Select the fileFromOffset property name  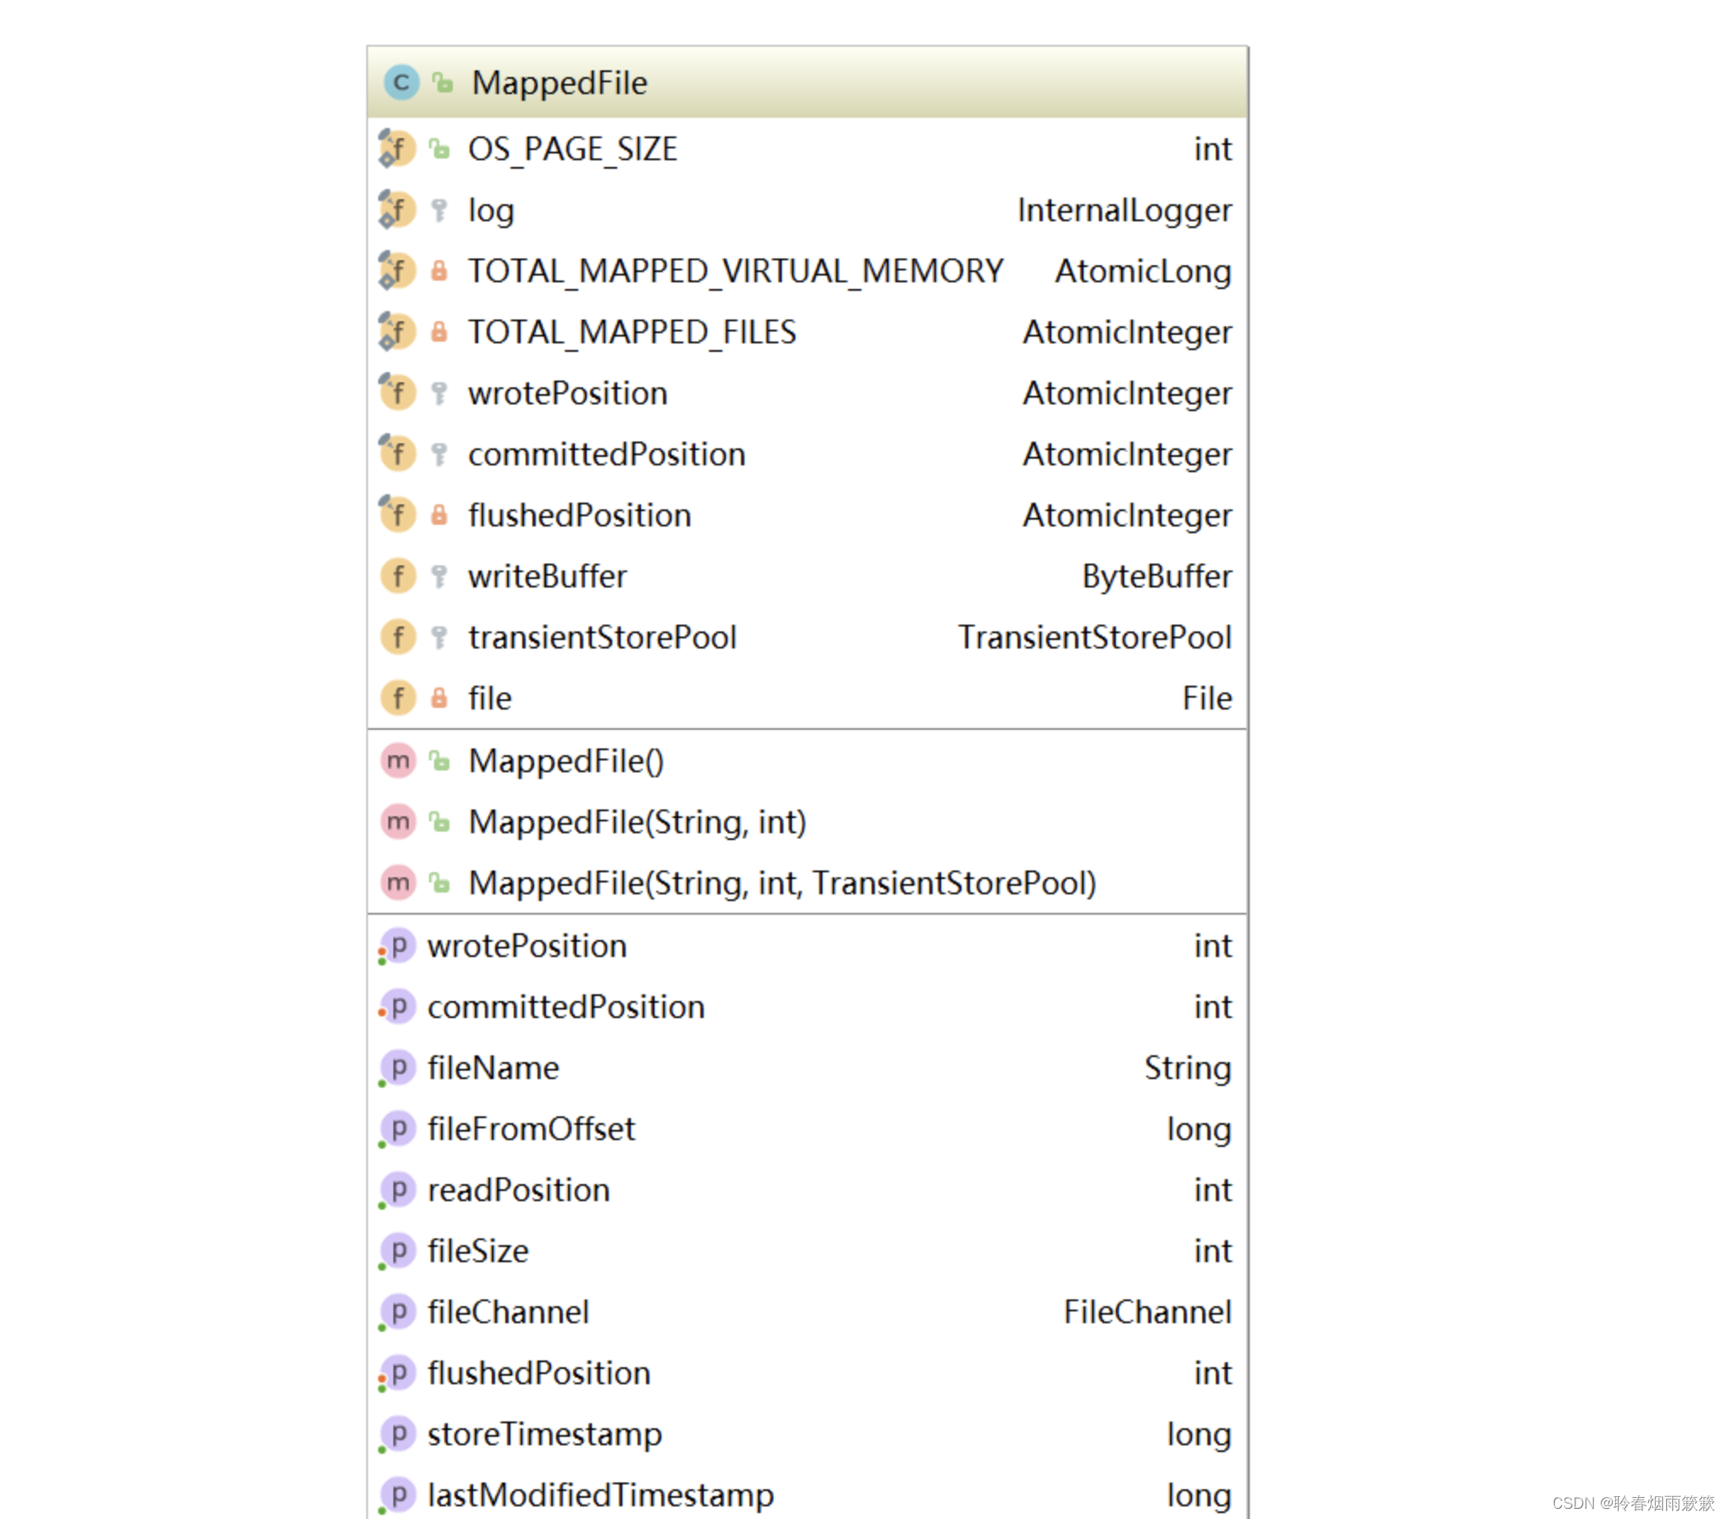[x=532, y=1129]
